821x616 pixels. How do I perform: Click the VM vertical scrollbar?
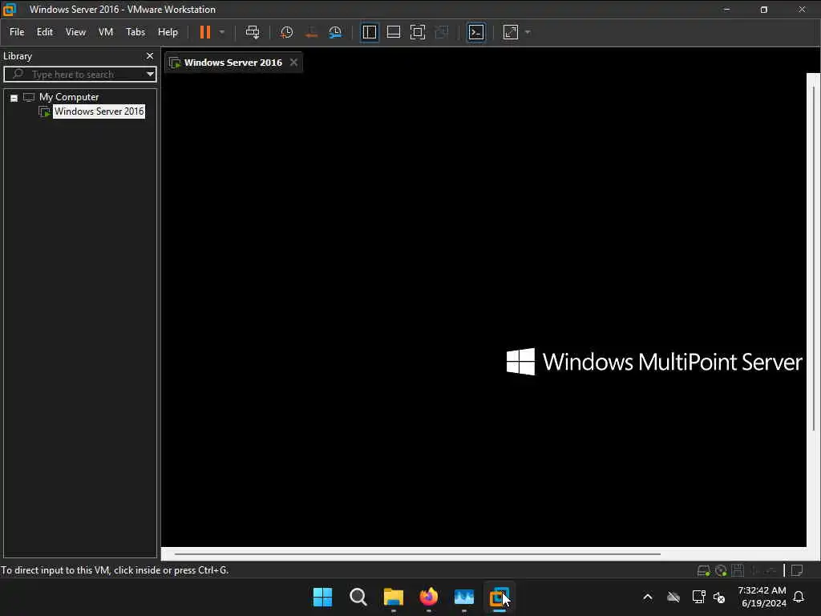coord(813,257)
